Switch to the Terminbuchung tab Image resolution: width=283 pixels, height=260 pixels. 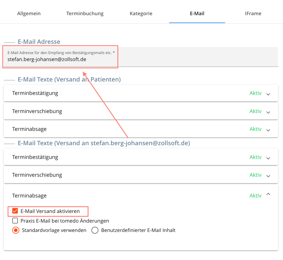coord(85,13)
